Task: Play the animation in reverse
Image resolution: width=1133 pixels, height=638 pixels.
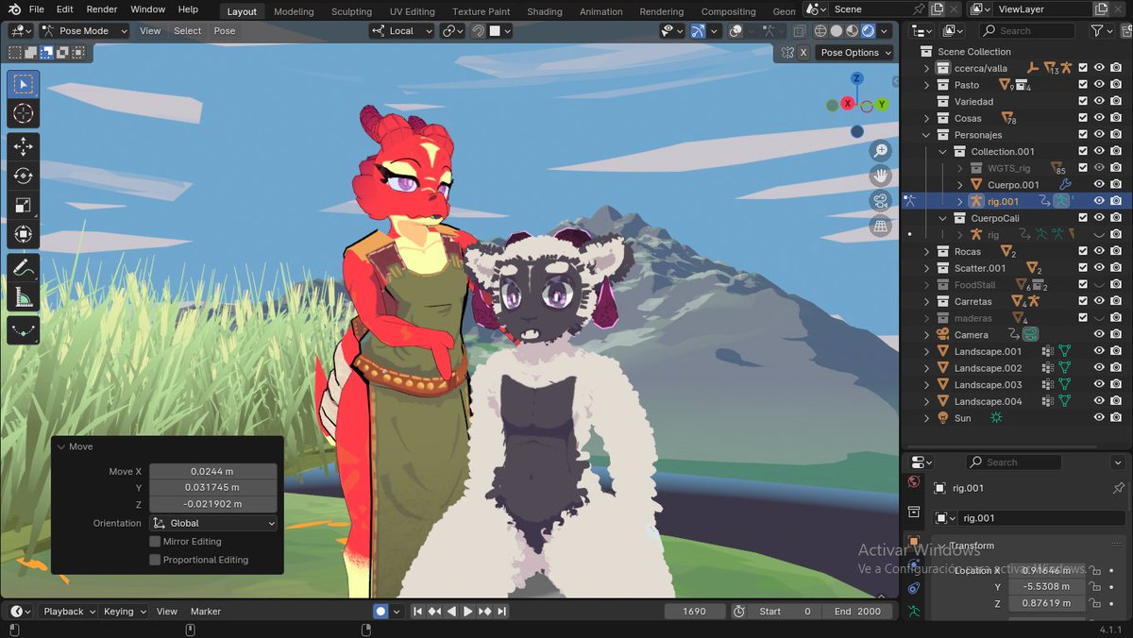Action: [x=451, y=612]
